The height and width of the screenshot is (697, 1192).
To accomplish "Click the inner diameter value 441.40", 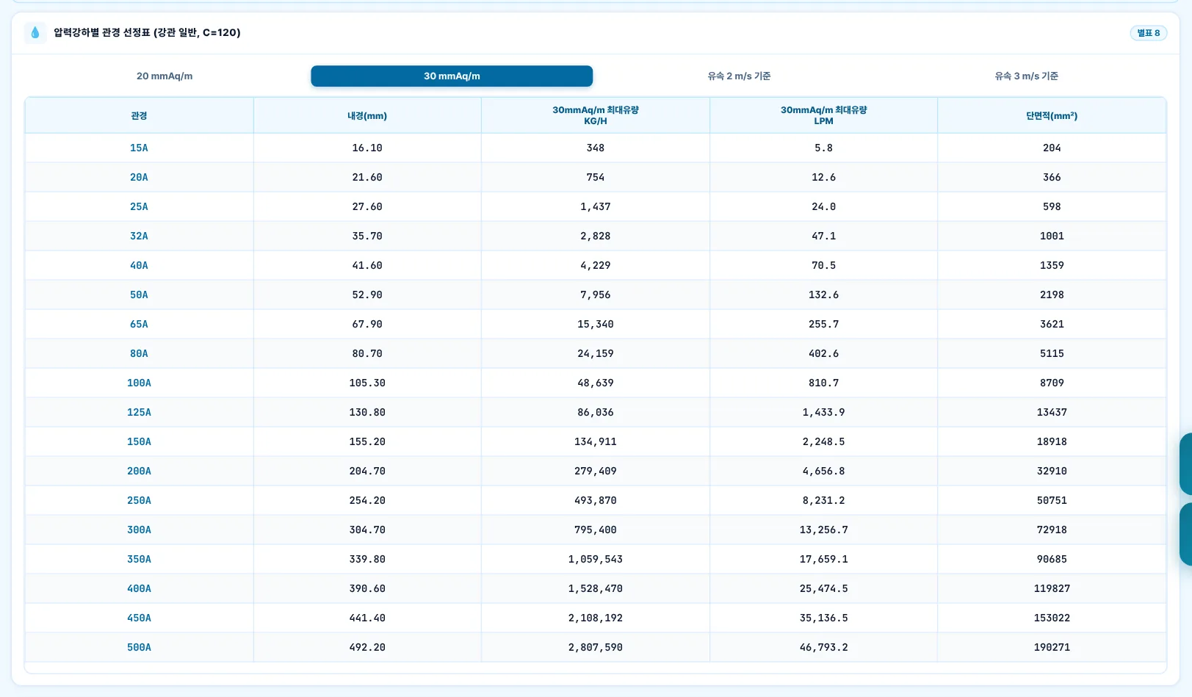I will click(x=367, y=618).
